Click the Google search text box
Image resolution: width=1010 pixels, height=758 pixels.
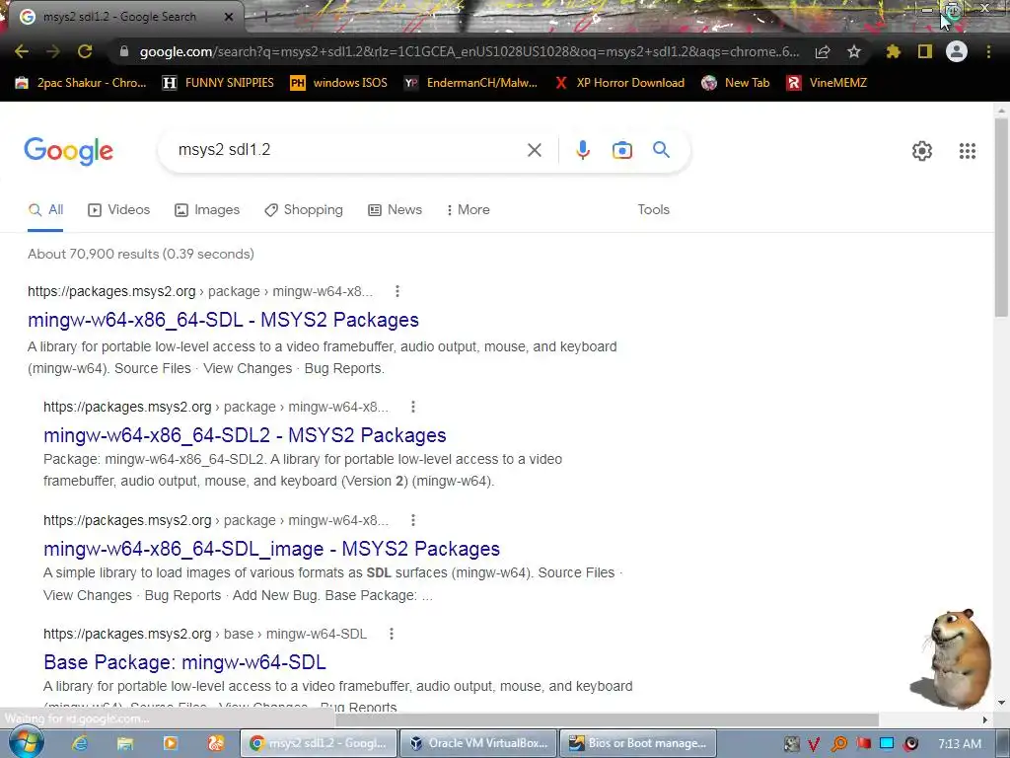tap(348, 150)
